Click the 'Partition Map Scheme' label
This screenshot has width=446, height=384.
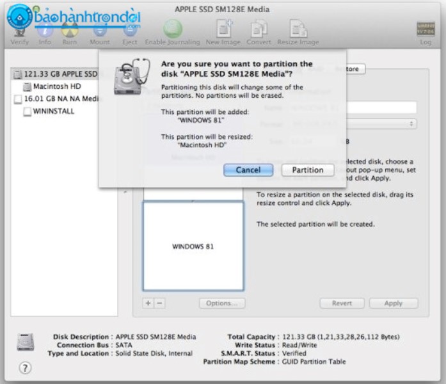point(239,362)
